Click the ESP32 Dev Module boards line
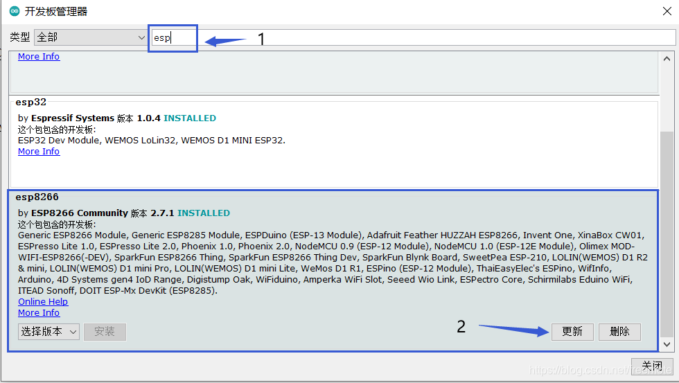This screenshot has height=383, width=679. click(x=152, y=141)
